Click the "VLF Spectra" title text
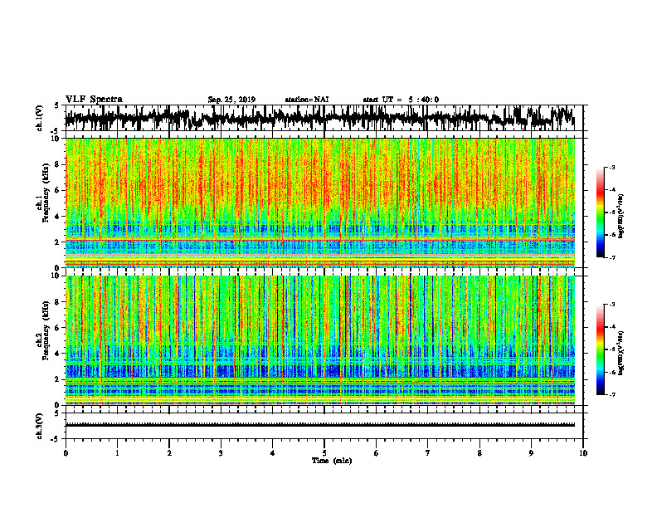Image resolution: width=657 pixels, height=508 pixels. coord(94,100)
